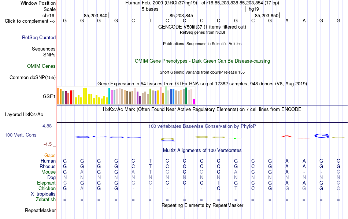
Task: Click the 'RefSeq genes from NCBI' title
Action: point(203,32)
